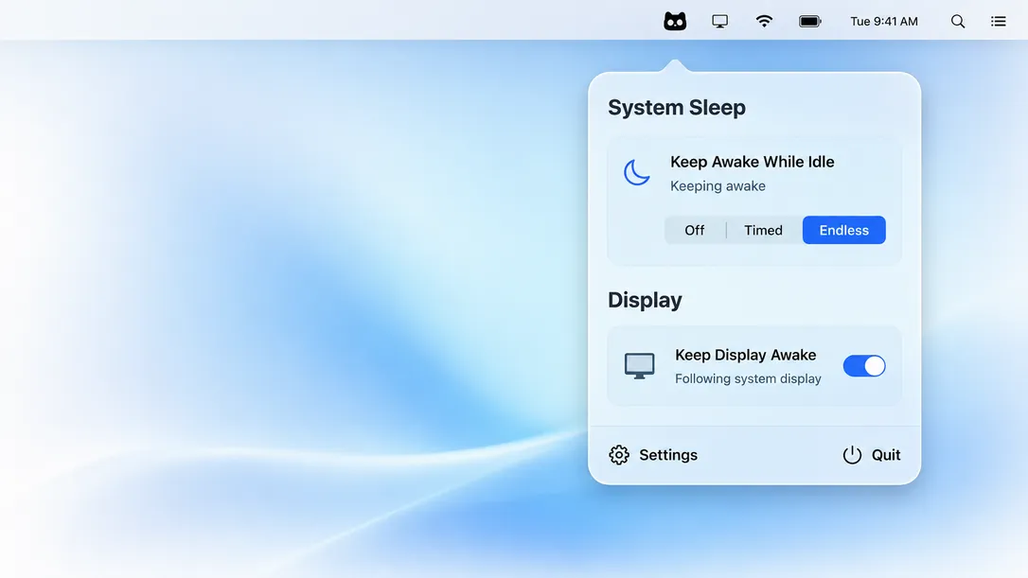Click the Quit power icon

pyautogui.click(x=852, y=455)
